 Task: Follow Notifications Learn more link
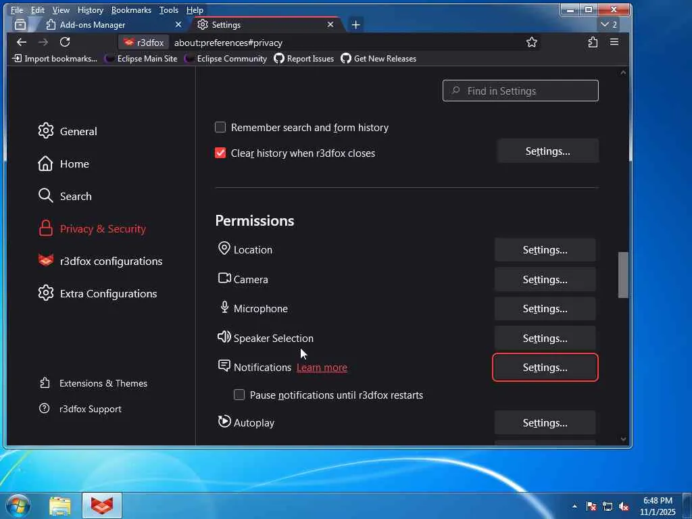[x=322, y=368]
